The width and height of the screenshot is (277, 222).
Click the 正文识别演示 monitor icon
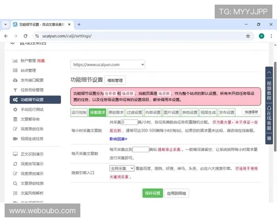(x=15, y=154)
